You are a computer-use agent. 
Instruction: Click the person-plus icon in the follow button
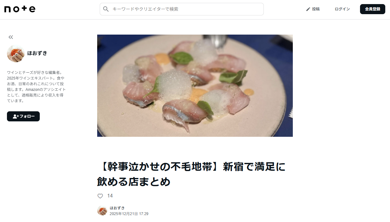click(16, 116)
